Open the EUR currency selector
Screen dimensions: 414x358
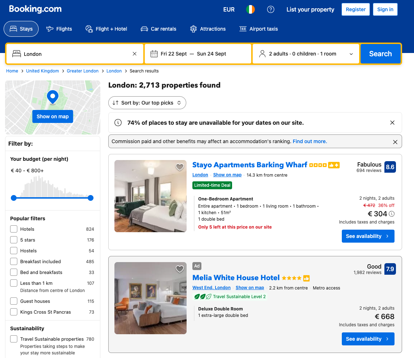[x=229, y=9]
